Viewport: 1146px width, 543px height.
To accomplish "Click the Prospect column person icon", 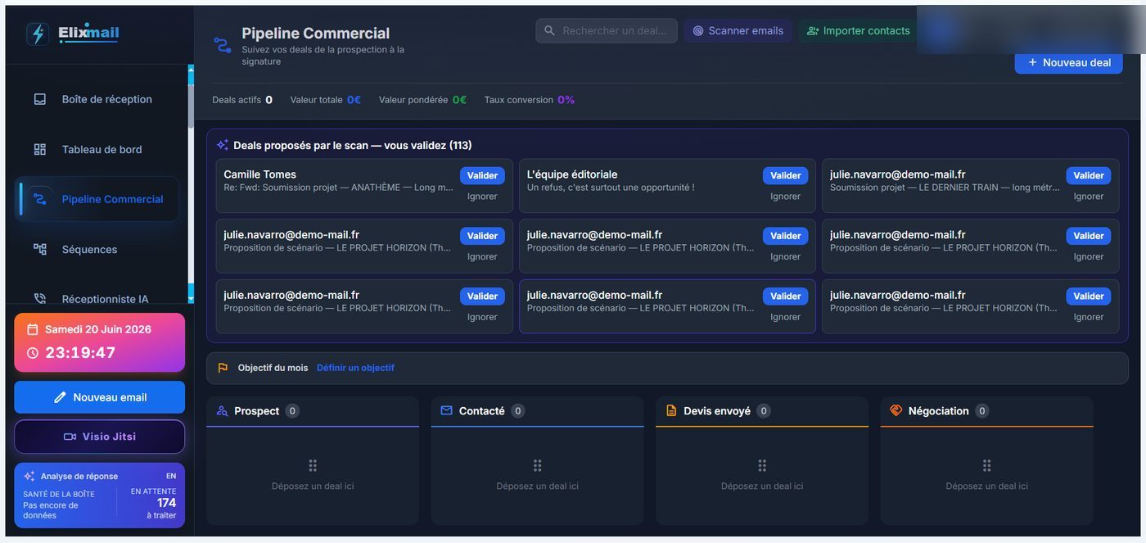I will click(222, 410).
